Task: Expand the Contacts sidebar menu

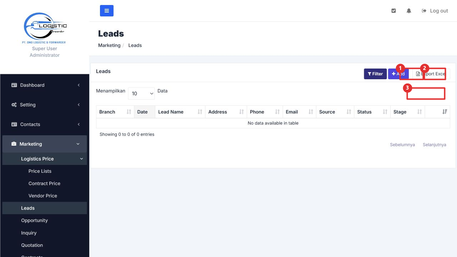Action: pos(45,124)
